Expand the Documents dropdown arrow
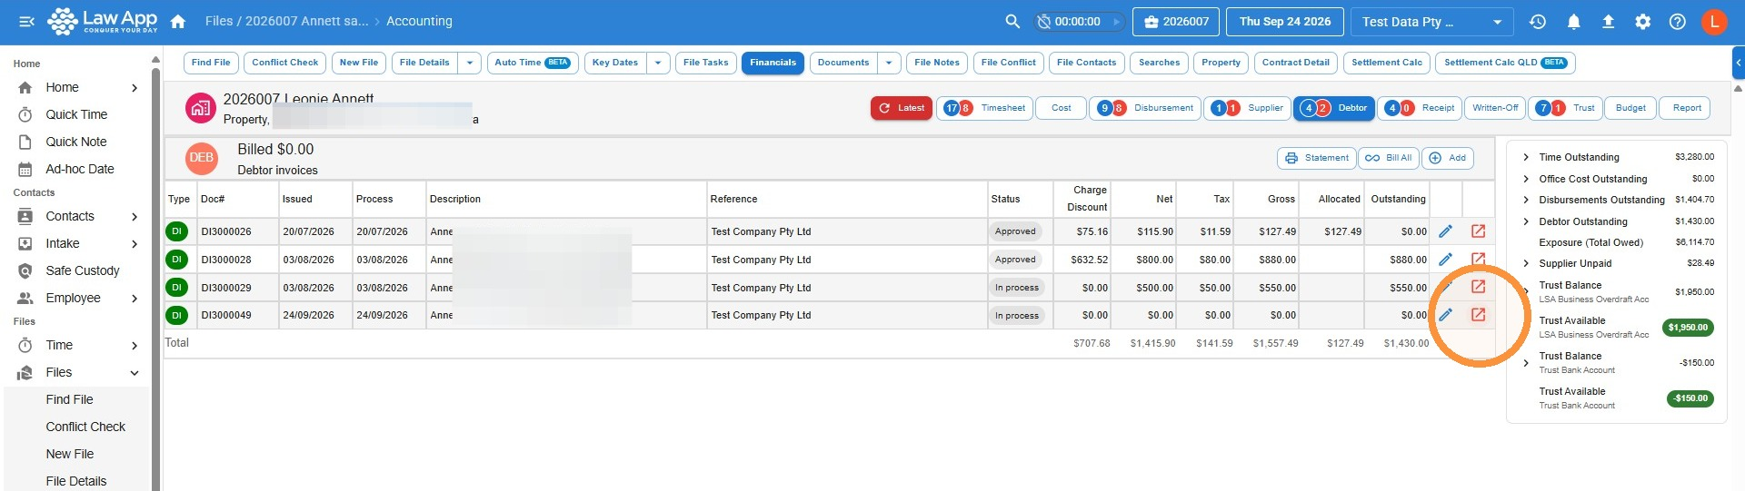 pos(889,63)
